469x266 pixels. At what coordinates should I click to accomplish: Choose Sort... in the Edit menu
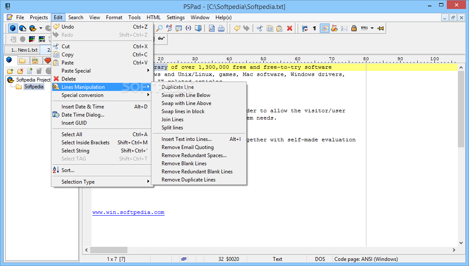coord(102,170)
